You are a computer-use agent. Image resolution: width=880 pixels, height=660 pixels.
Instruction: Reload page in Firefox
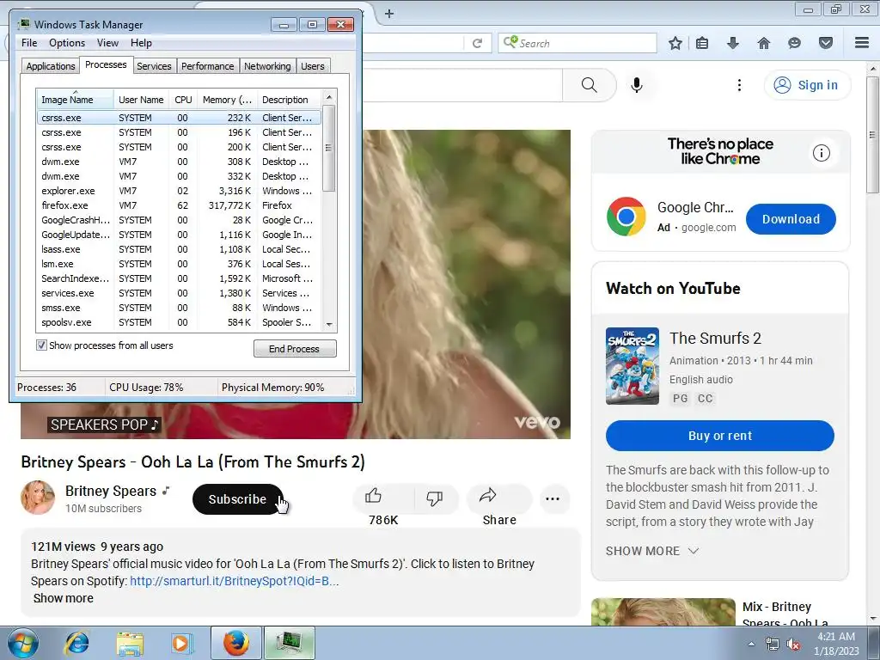point(477,43)
